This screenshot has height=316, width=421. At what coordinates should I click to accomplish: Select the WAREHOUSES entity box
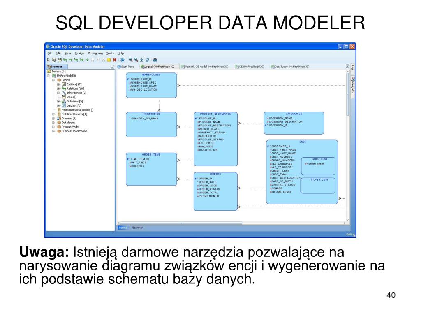tap(151, 85)
